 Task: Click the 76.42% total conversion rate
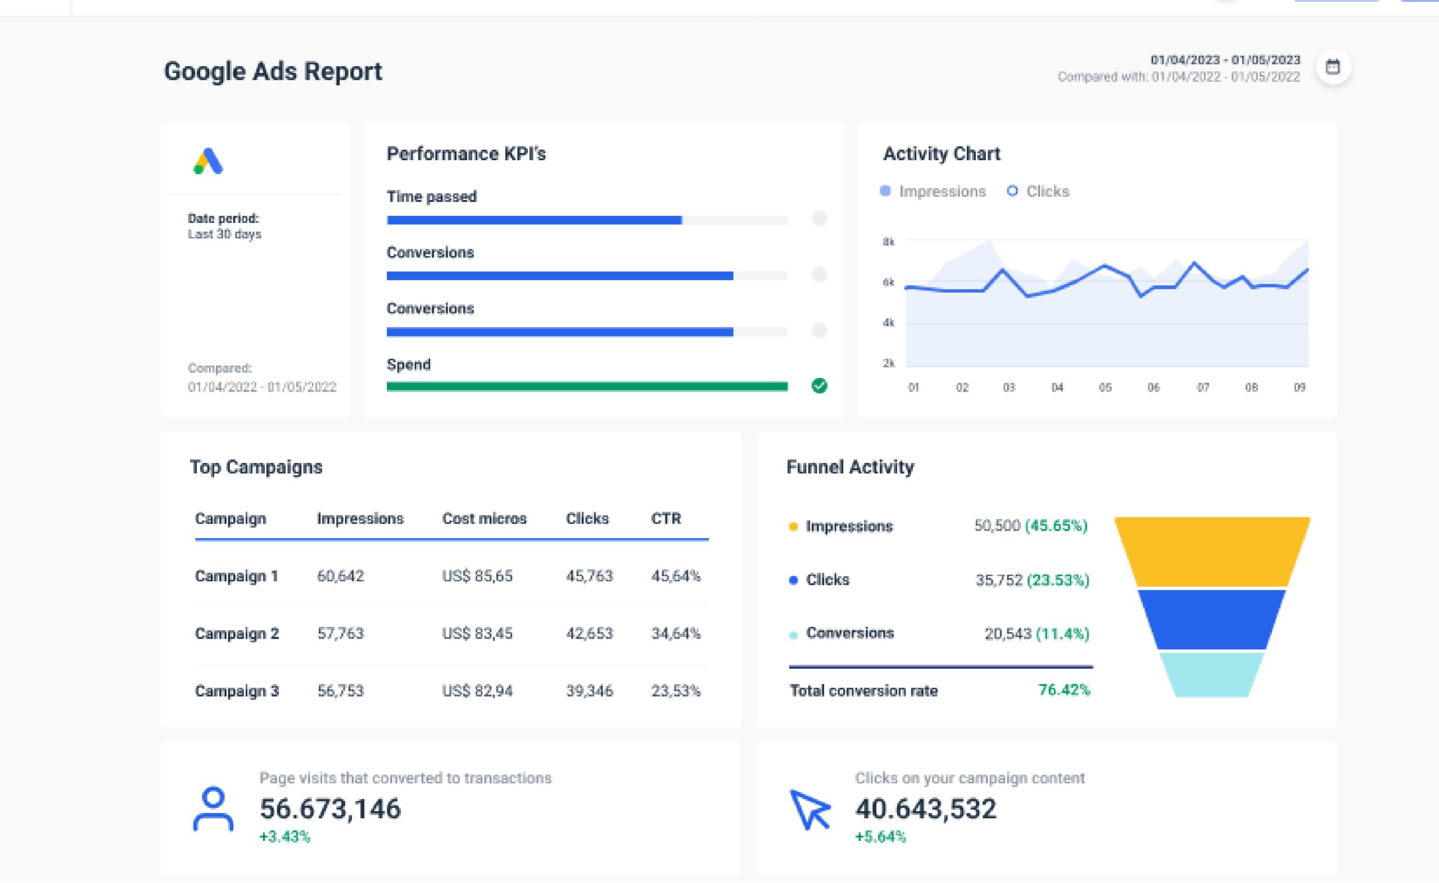coord(1064,690)
